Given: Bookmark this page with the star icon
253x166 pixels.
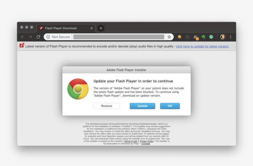Looking at the screenshot, I should [169, 37].
